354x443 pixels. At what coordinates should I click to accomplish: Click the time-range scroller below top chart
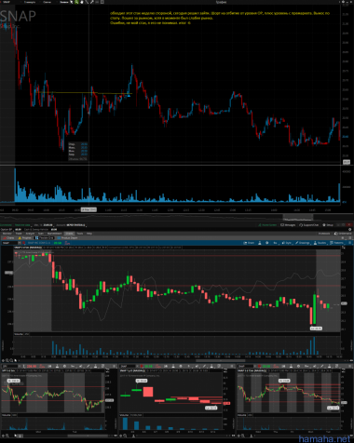point(297,217)
